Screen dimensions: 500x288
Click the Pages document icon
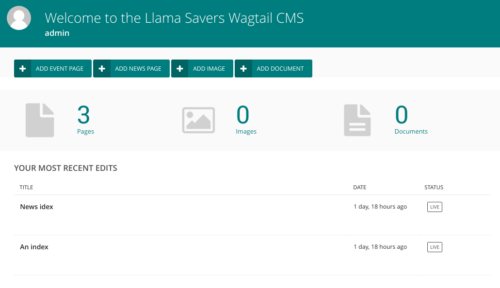point(40,120)
